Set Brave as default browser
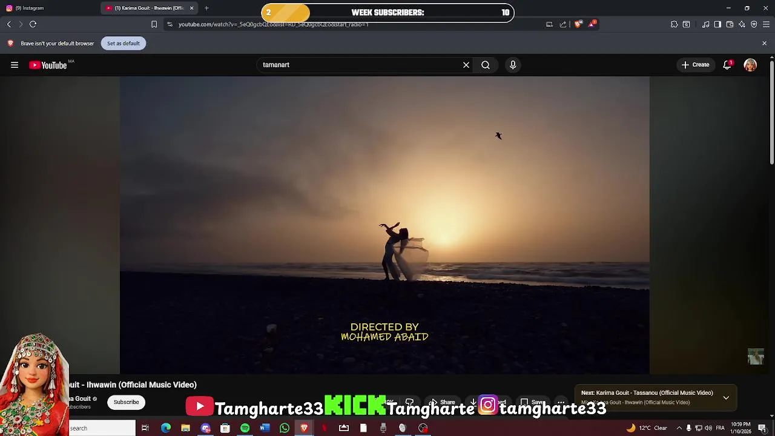Image resolution: width=775 pixels, height=436 pixels. (x=124, y=44)
